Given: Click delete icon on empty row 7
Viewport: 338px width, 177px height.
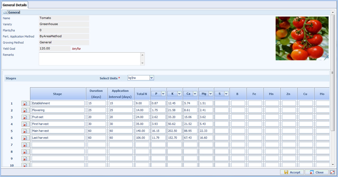Looking at the screenshot, I should pyautogui.click(x=25, y=145).
